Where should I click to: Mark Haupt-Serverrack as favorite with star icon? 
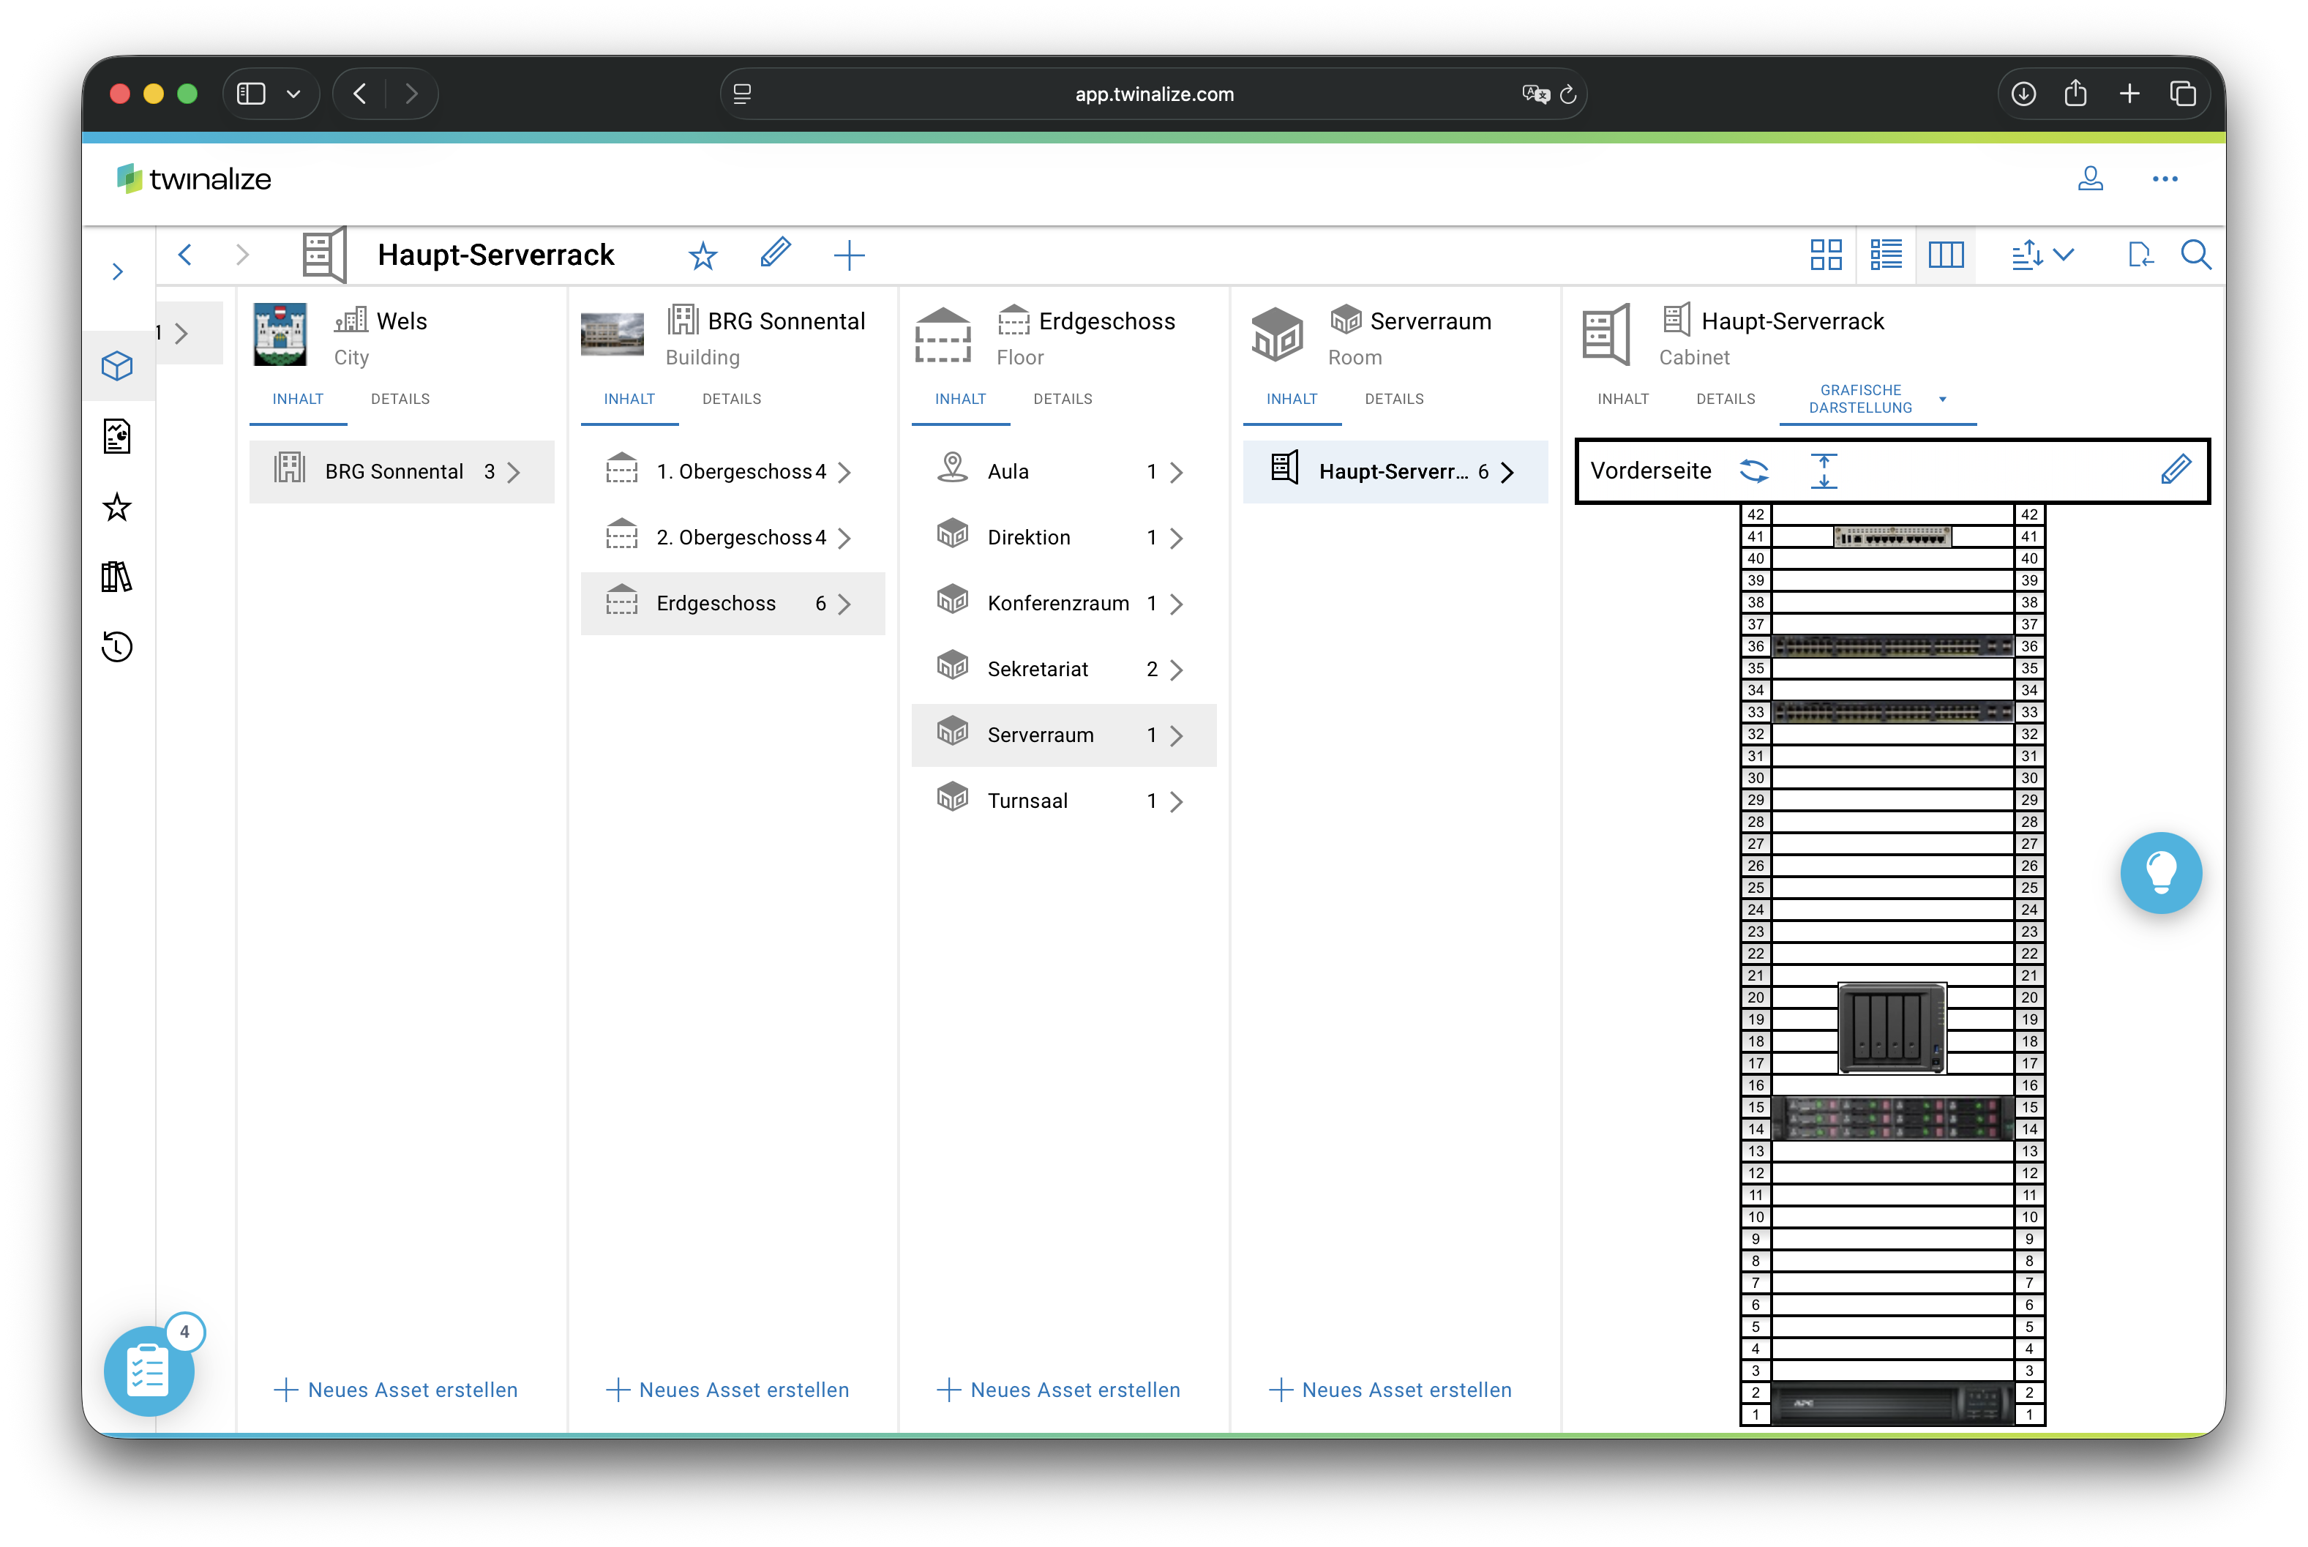702,257
